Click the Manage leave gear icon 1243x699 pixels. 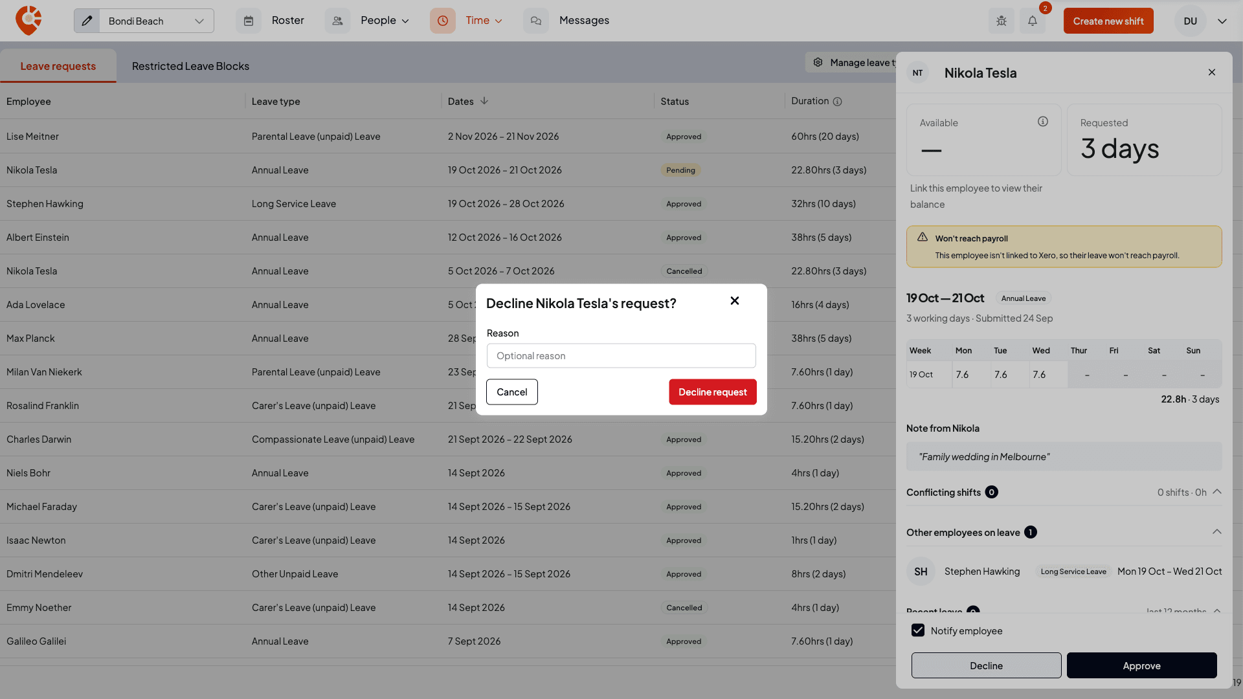(x=818, y=62)
